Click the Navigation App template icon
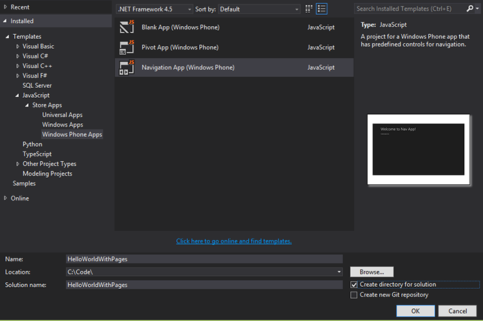The image size is (483, 321). tap(127, 68)
